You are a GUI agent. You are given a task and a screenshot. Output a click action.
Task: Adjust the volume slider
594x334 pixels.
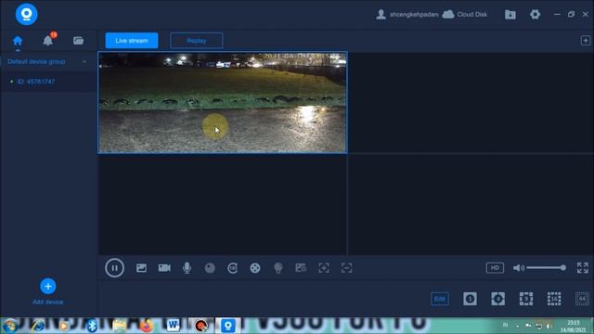(x=546, y=268)
